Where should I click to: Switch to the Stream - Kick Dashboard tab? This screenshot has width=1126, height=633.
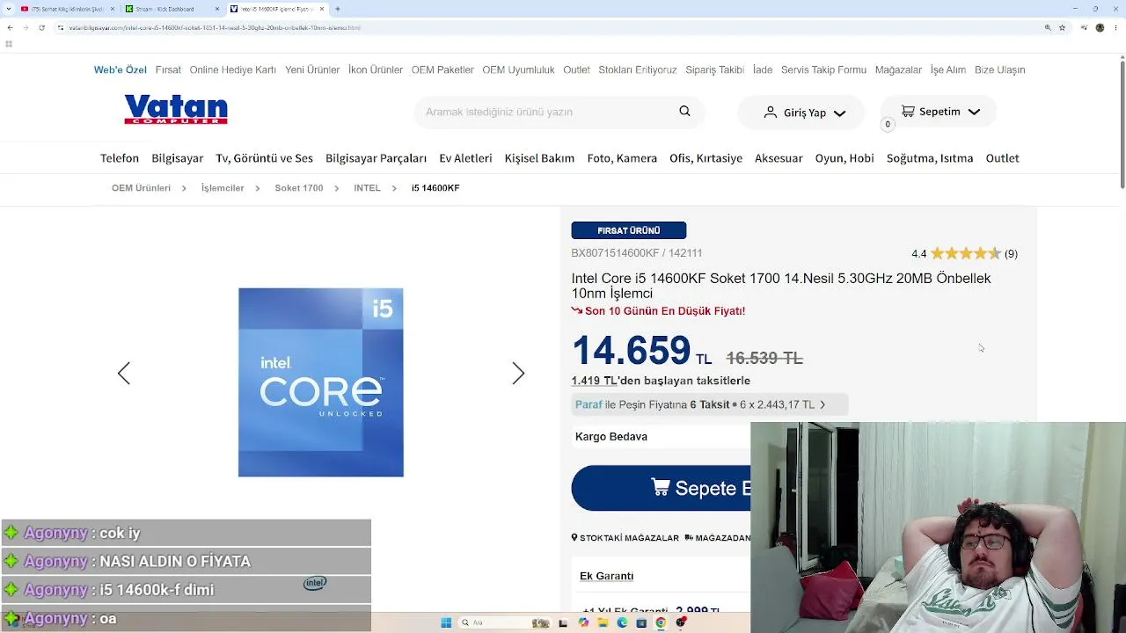(x=172, y=9)
